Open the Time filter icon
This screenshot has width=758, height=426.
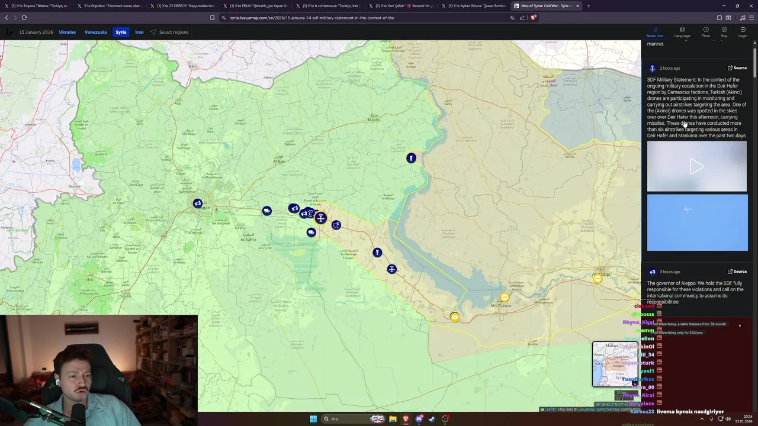706,32
